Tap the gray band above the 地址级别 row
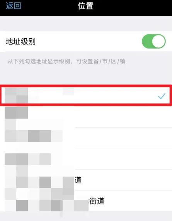The height and width of the screenshot is (221, 172). click(86, 24)
